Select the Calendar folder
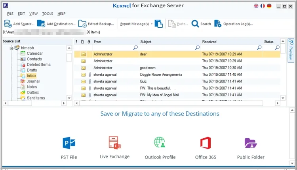This screenshot has height=170, width=297. tap(35, 53)
